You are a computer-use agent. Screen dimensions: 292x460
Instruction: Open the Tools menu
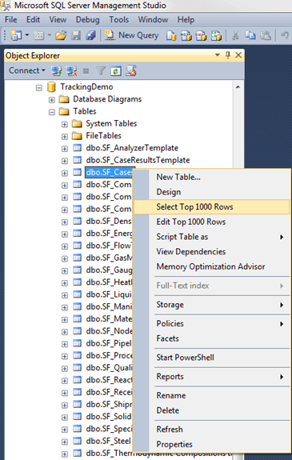119,20
